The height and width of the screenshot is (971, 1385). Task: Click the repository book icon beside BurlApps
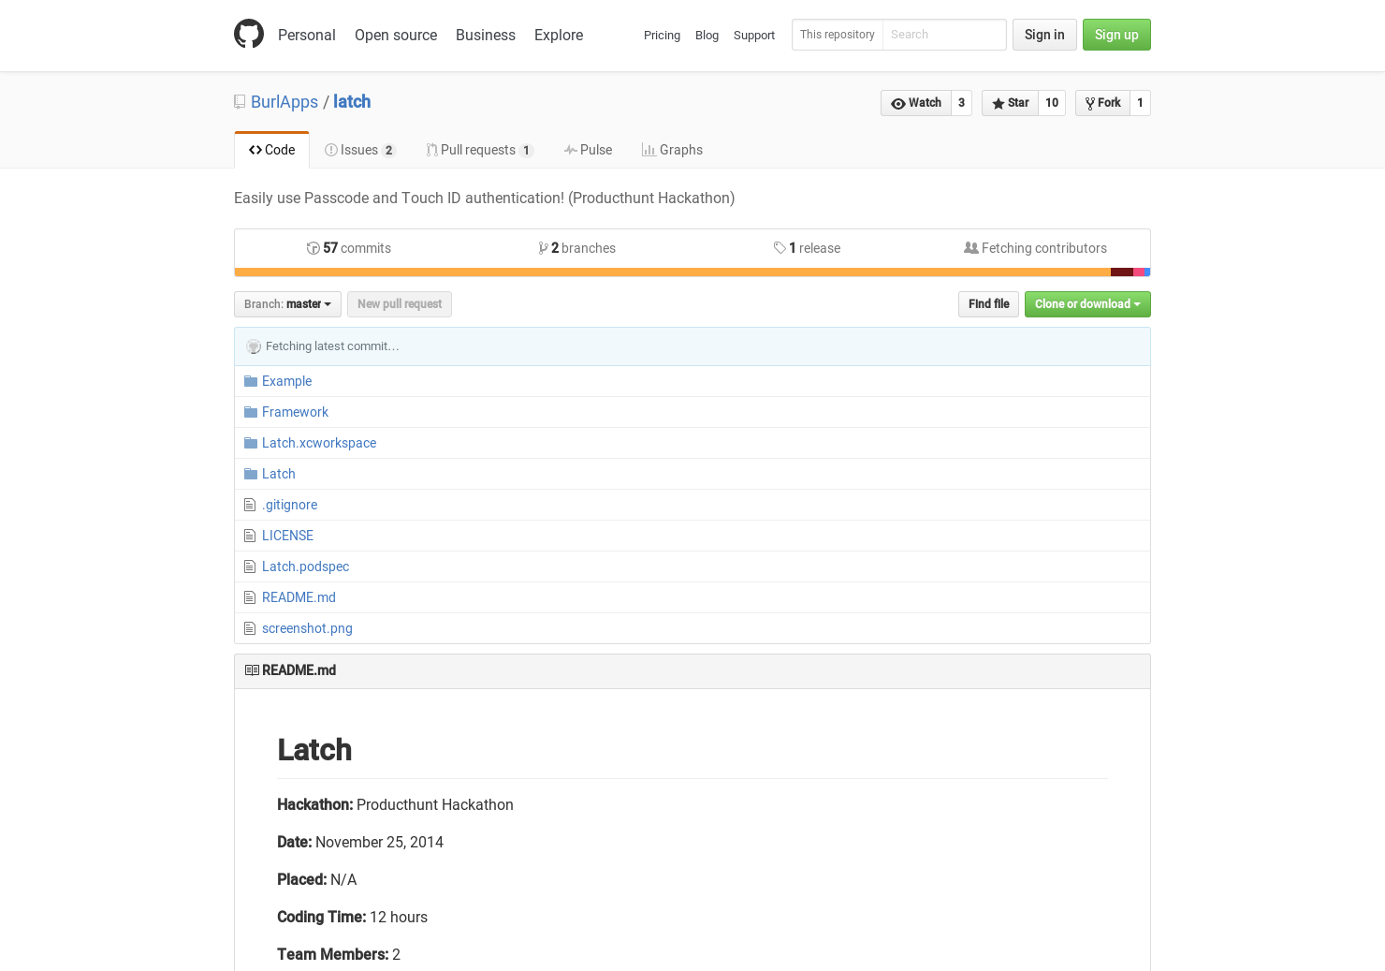(x=240, y=102)
